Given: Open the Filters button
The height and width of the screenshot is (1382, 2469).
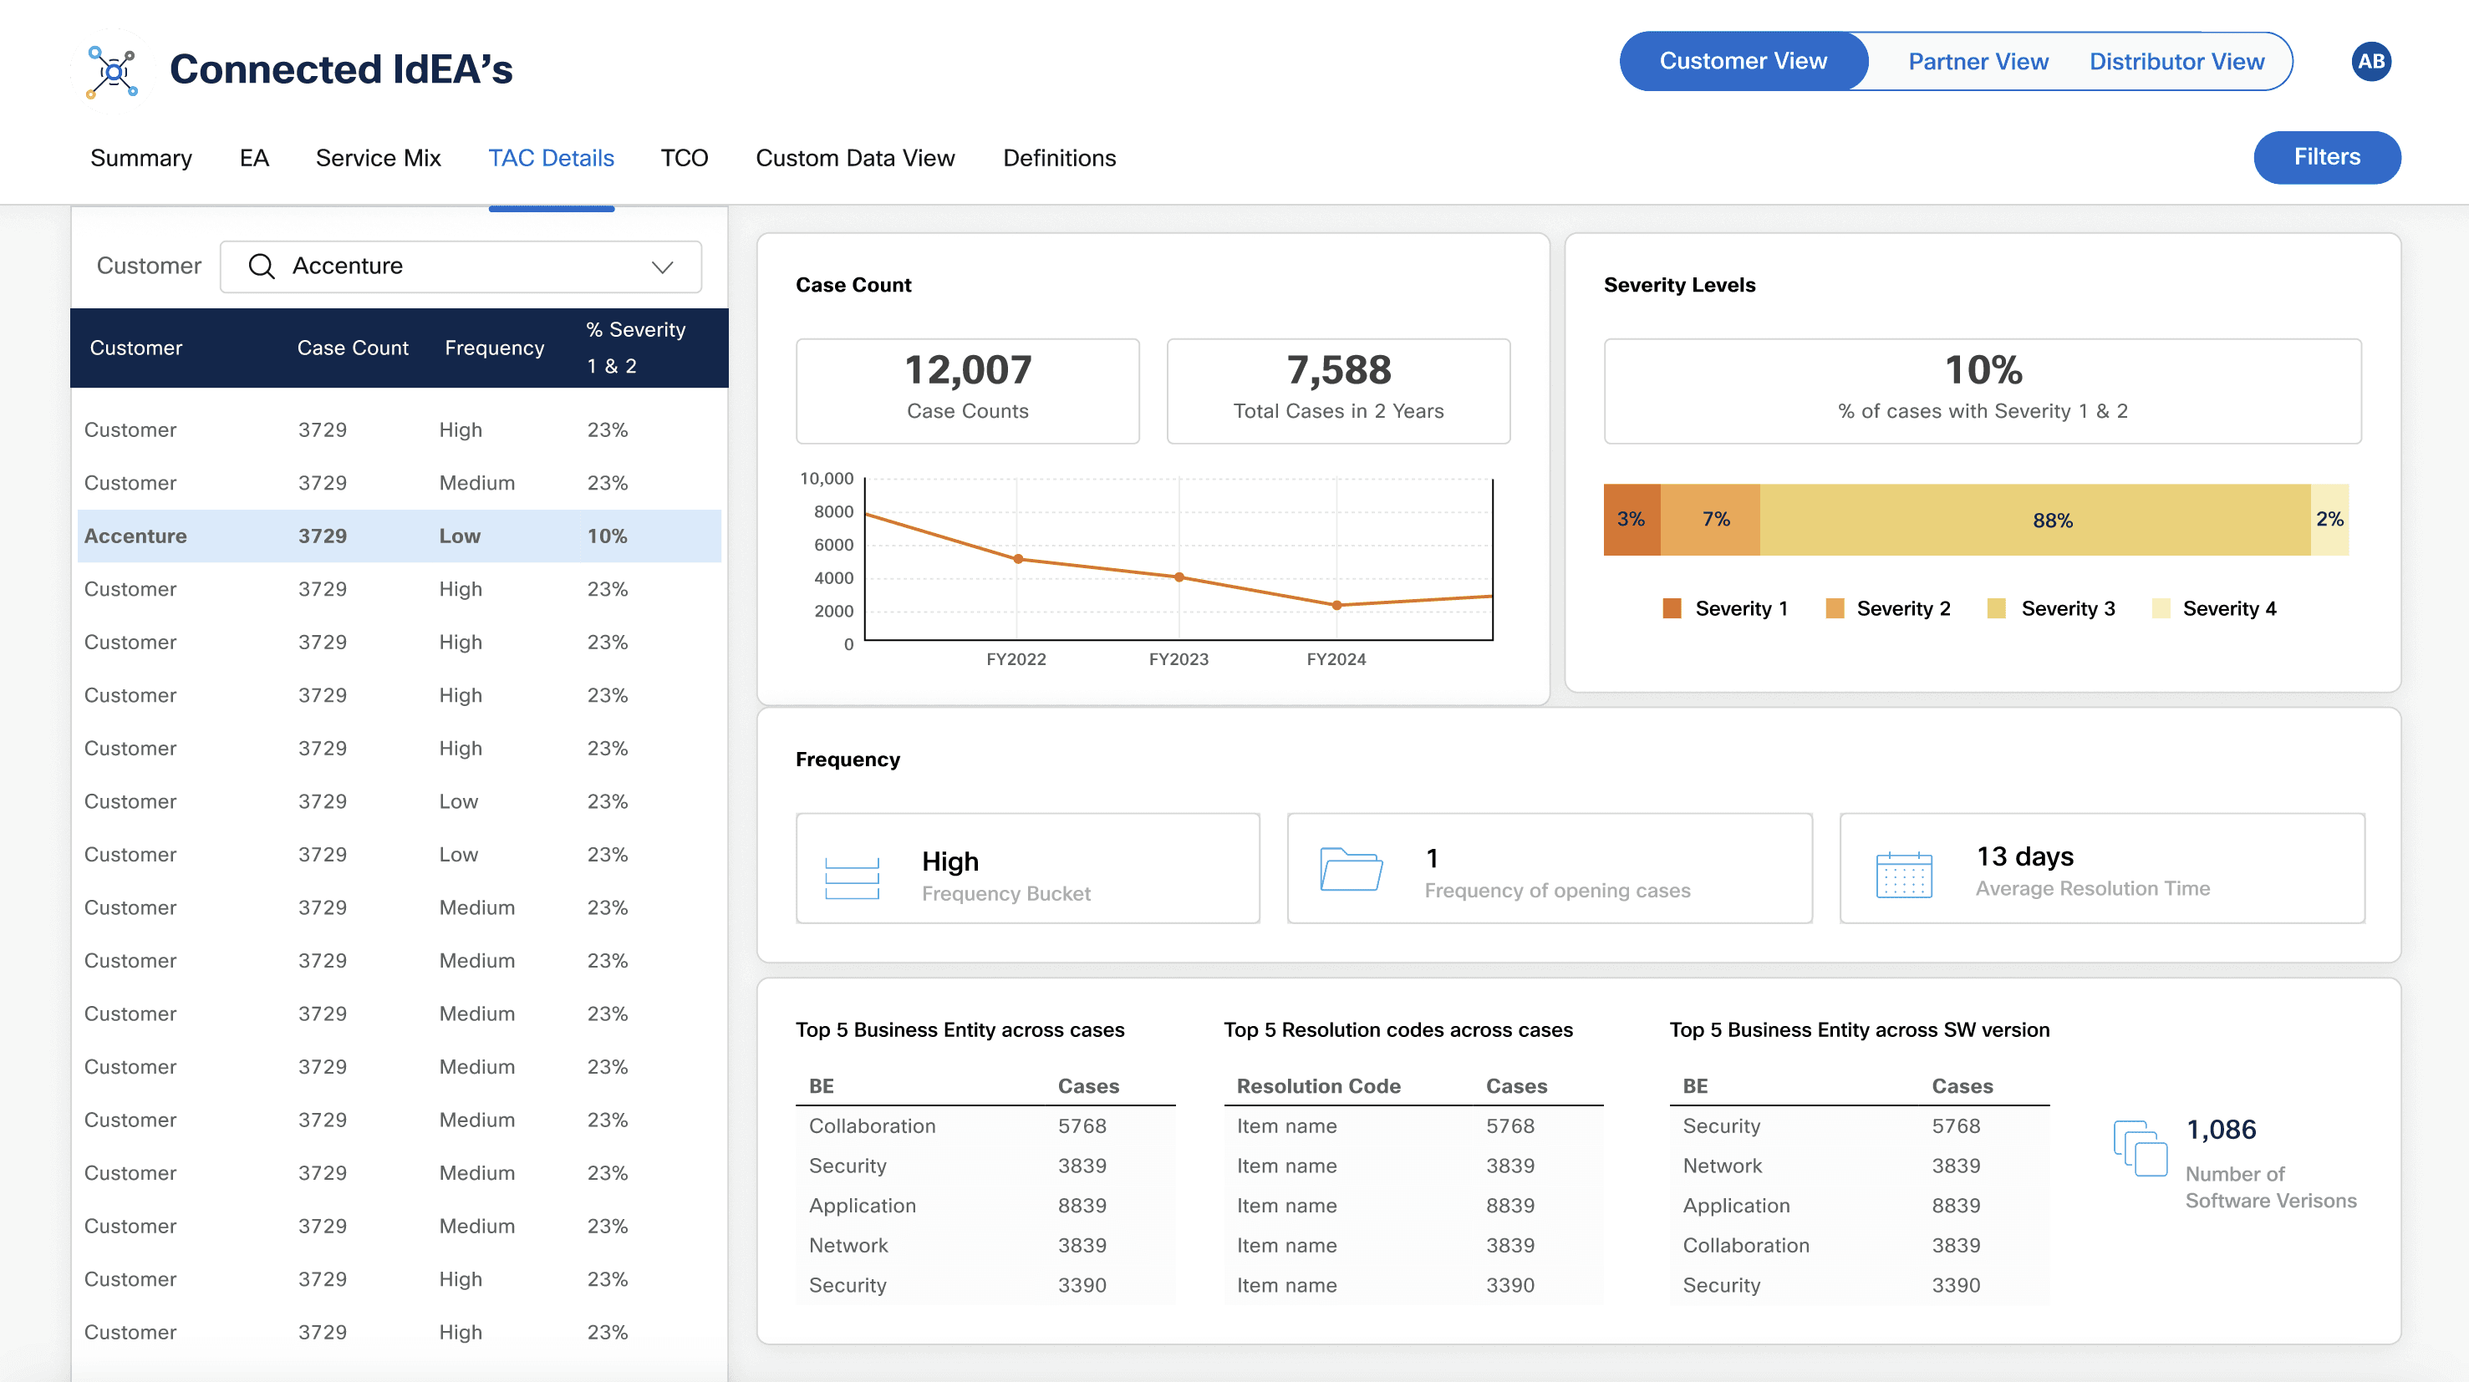Looking at the screenshot, I should click(x=2326, y=157).
